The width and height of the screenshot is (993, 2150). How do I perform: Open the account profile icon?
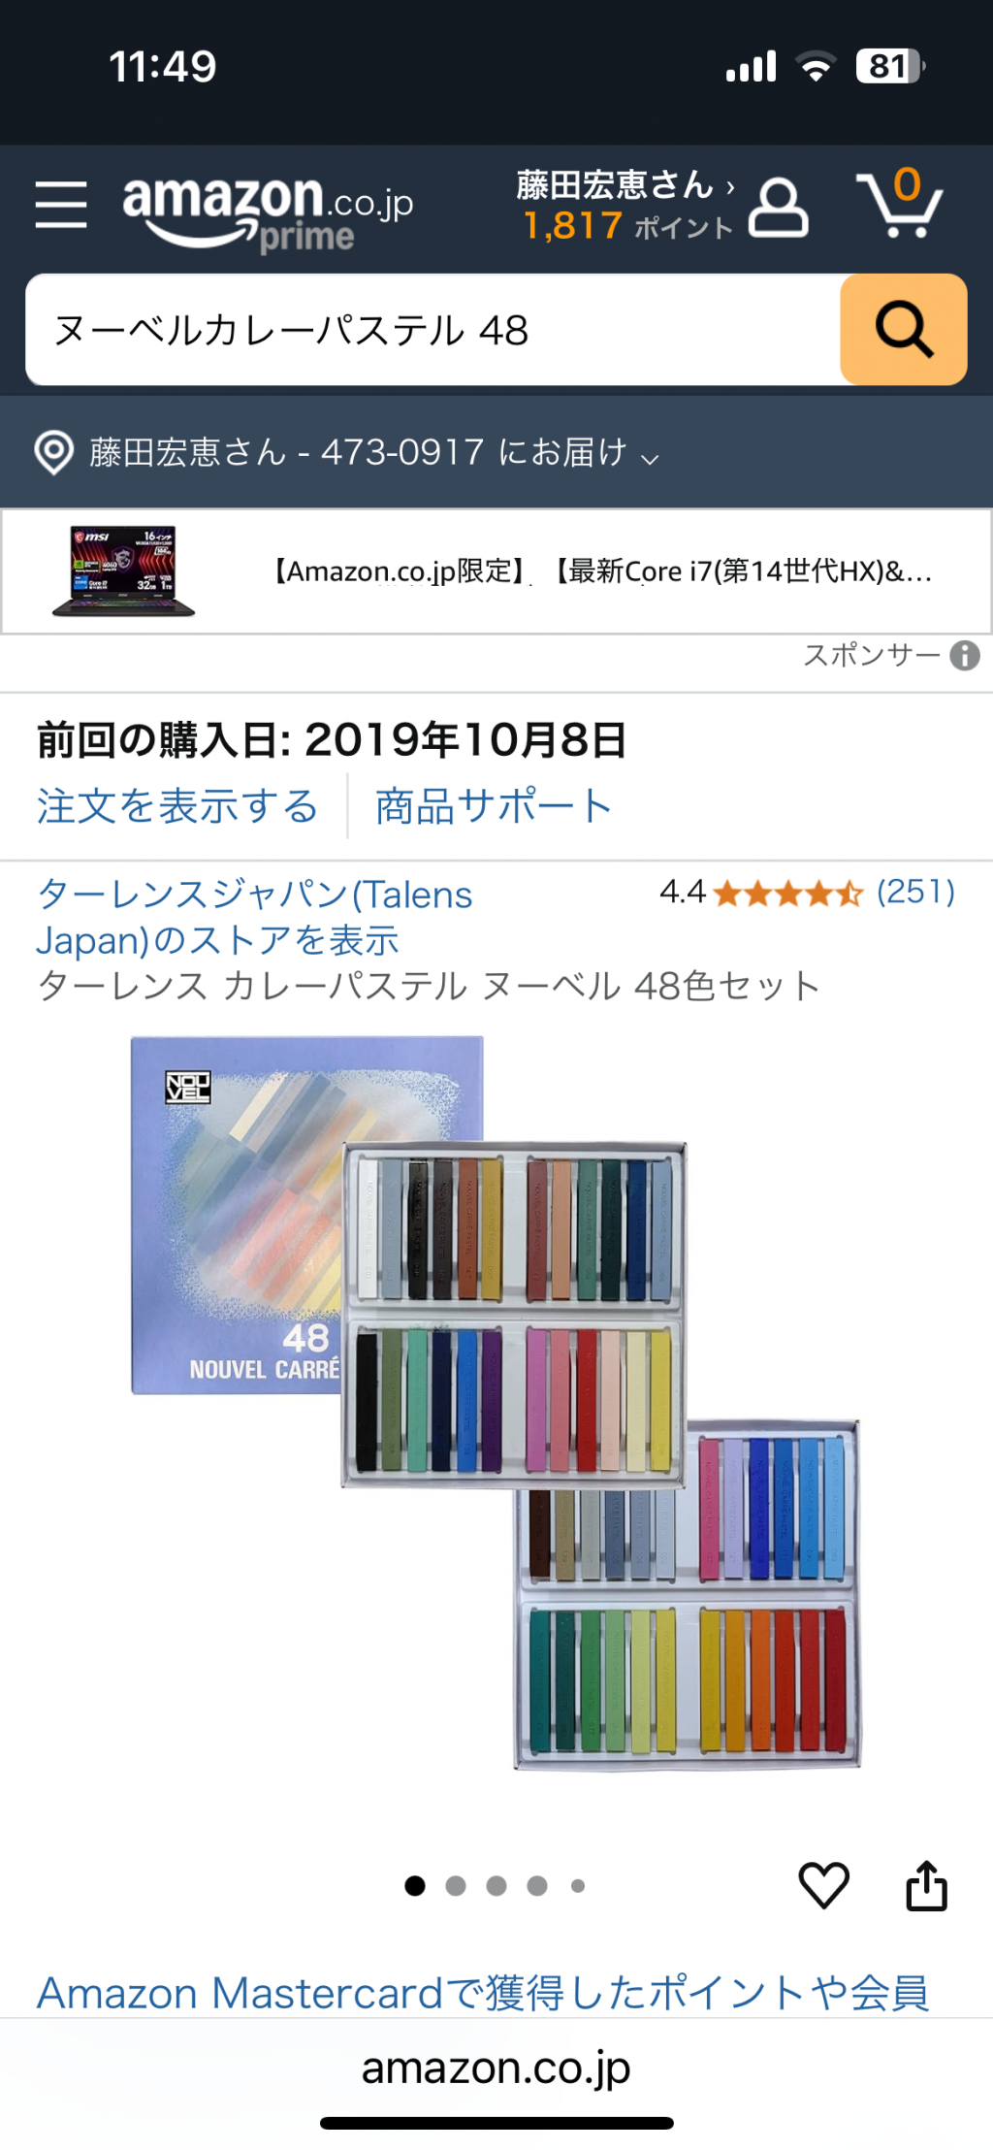[778, 207]
